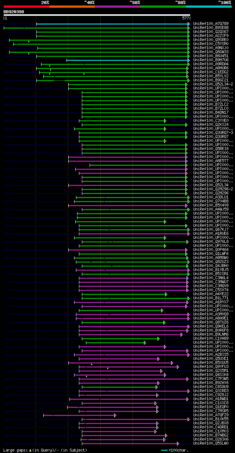This screenshot has width=235, height=453.
Task: Open hit UniRef100_C1VA89
Action: [x=211, y=339]
